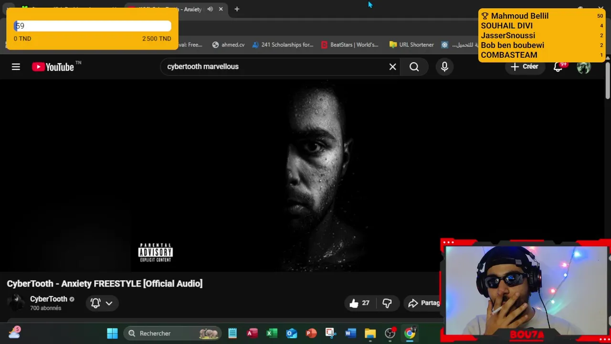The image size is (611, 344).
Task: Toggle the subscription notification bell
Action: 95,303
